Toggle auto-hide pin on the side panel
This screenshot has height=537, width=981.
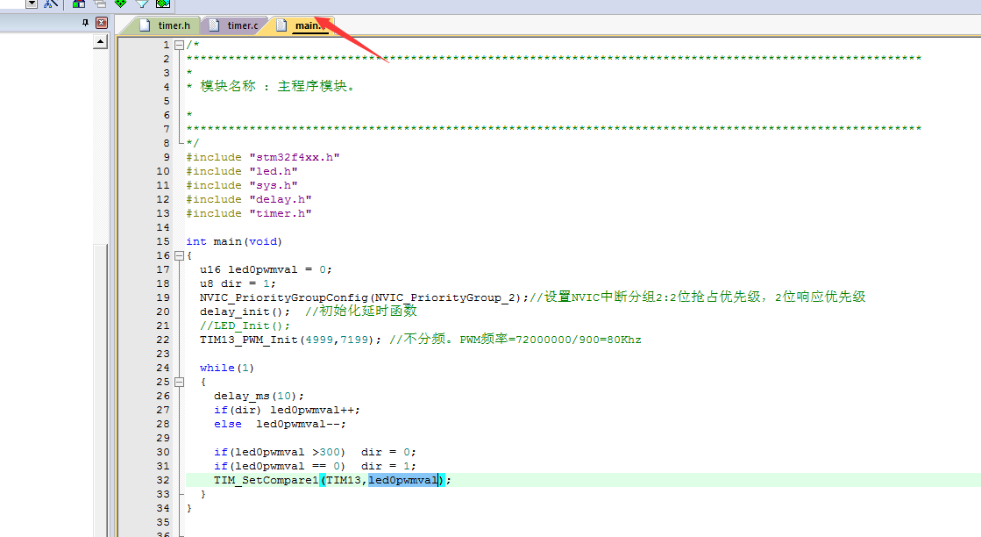click(x=85, y=23)
